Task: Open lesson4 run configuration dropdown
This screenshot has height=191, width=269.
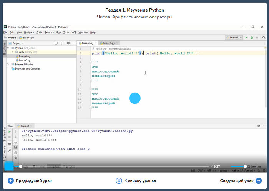Action: tap(234, 37)
